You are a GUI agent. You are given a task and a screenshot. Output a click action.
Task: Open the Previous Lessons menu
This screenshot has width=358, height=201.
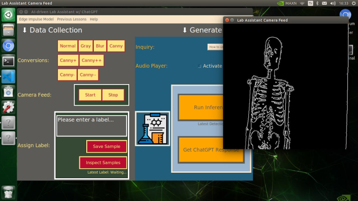click(x=71, y=19)
